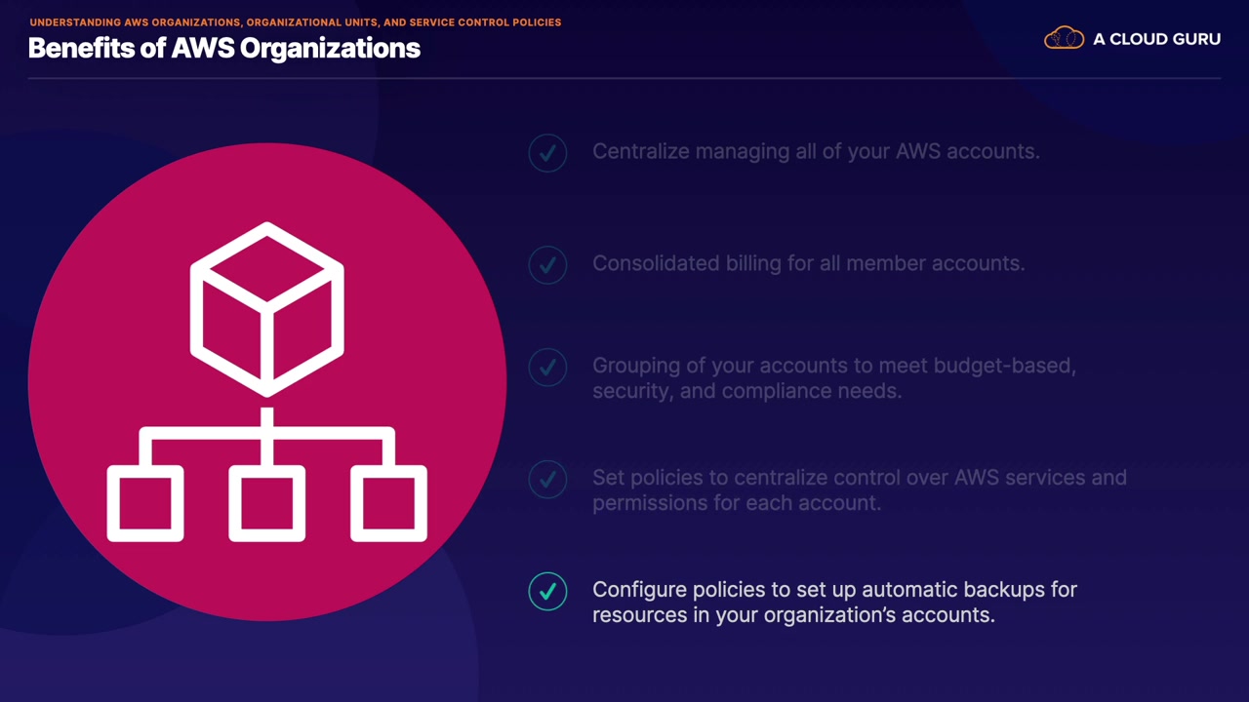The image size is (1249, 702).
Task: Click 'Consolidated billing for all member accounts.' text
Action: point(809,263)
